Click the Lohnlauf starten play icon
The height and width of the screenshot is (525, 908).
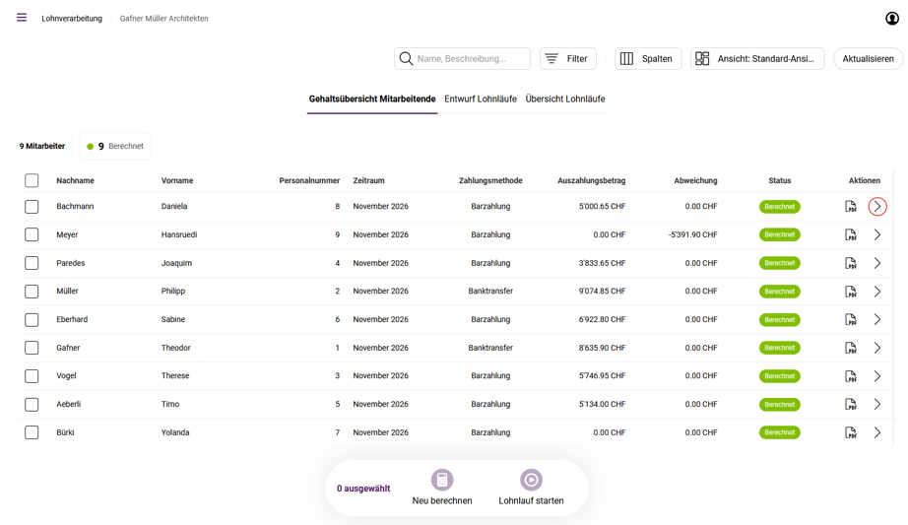[531, 480]
